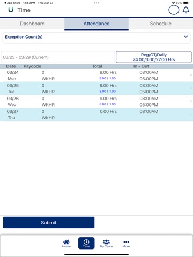
Task: Open the More menu dots
Action: coord(126,244)
